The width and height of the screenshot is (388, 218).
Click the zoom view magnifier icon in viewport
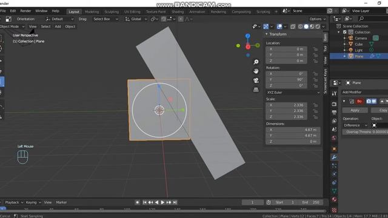tap(256, 62)
